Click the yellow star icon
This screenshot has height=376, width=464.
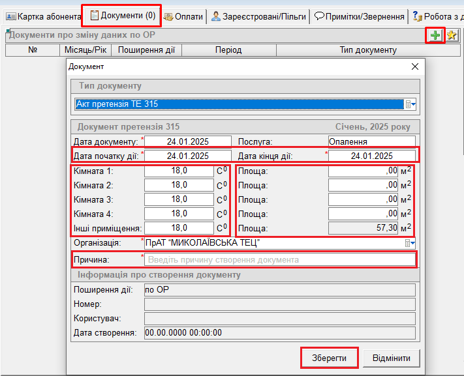click(451, 35)
